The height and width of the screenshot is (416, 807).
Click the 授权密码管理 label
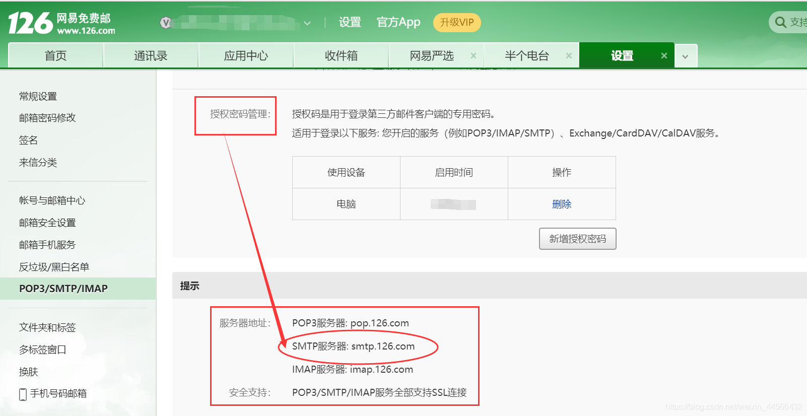click(240, 114)
